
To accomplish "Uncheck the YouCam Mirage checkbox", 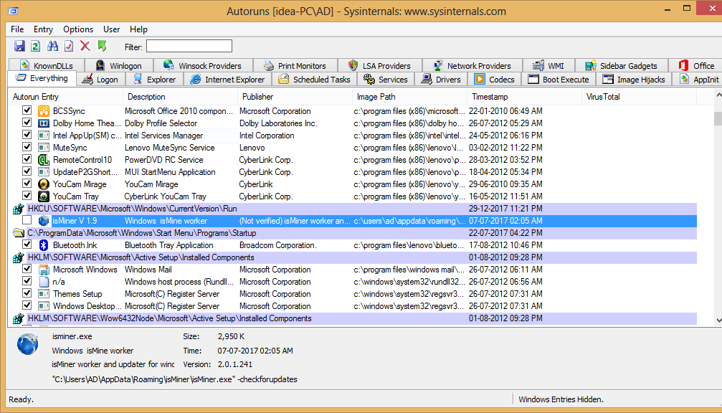I will point(27,184).
